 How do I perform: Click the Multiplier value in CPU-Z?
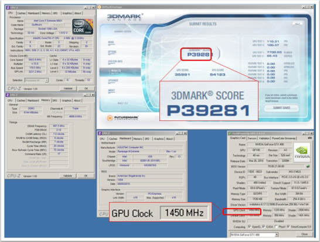pyautogui.click(x=35, y=64)
